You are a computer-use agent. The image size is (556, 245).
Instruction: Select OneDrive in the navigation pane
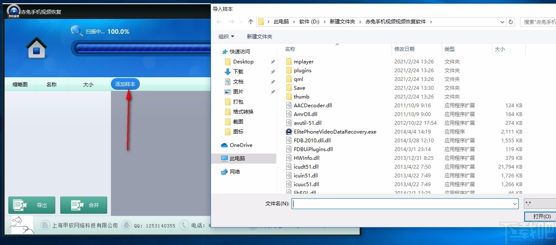pyautogui.click(x=241, y=145)
